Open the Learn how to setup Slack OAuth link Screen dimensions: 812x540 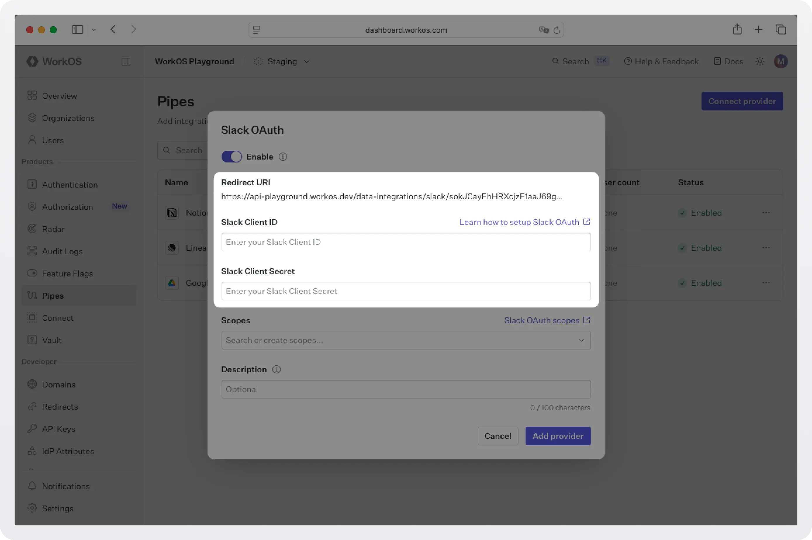(x=519, y=222)
